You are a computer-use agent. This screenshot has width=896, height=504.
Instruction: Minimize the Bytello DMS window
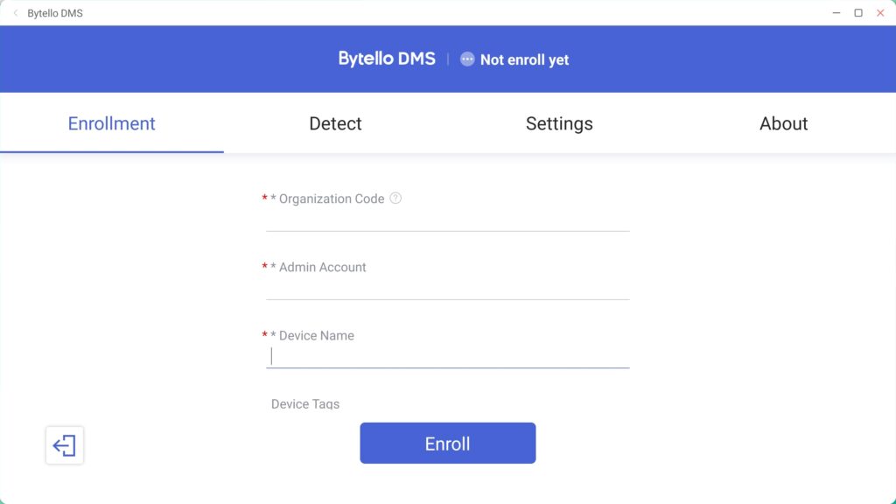(x=836, y=13)
